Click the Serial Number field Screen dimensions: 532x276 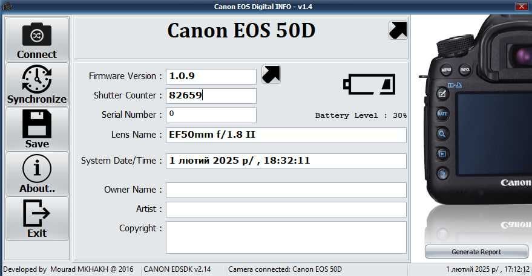click(x=211, y=115)
